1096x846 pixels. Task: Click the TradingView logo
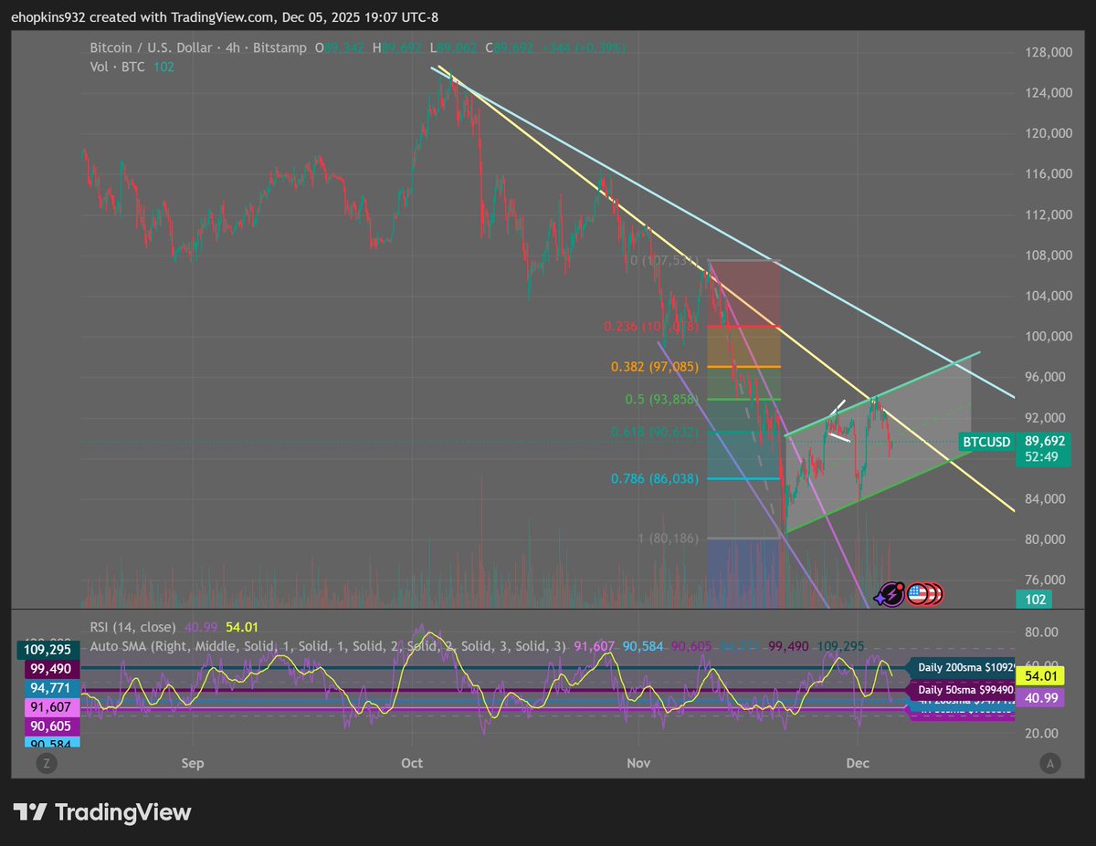(100, 812)
